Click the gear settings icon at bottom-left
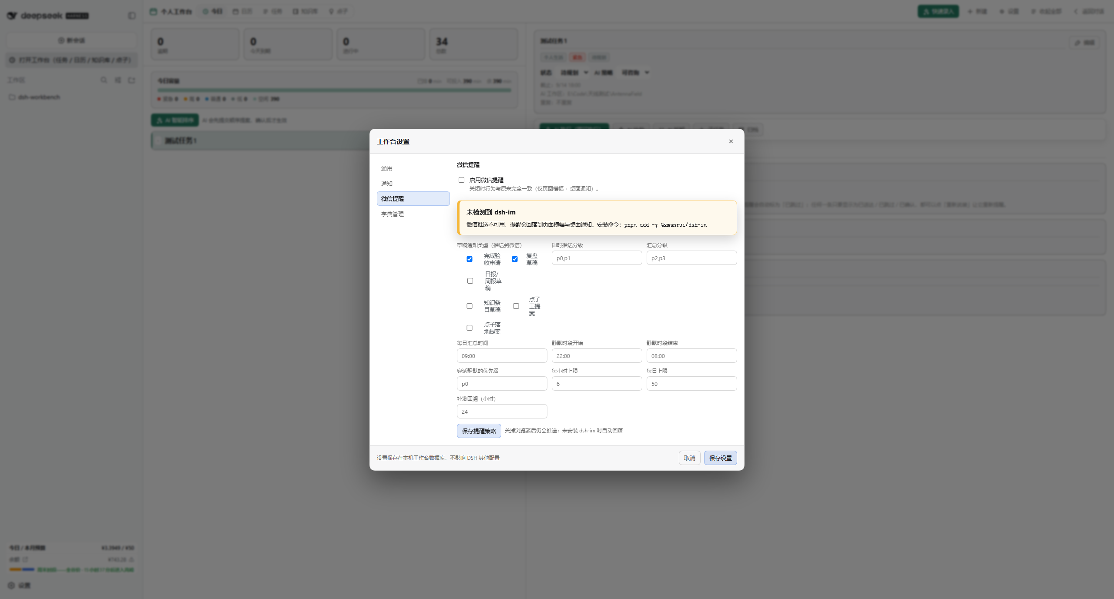 (x=12, y=585)
